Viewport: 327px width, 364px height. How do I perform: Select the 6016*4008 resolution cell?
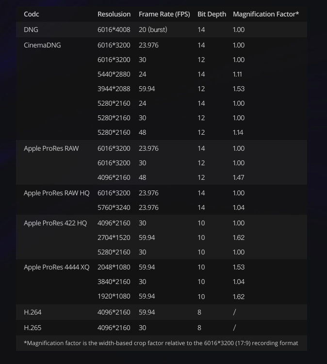[114, 30]
